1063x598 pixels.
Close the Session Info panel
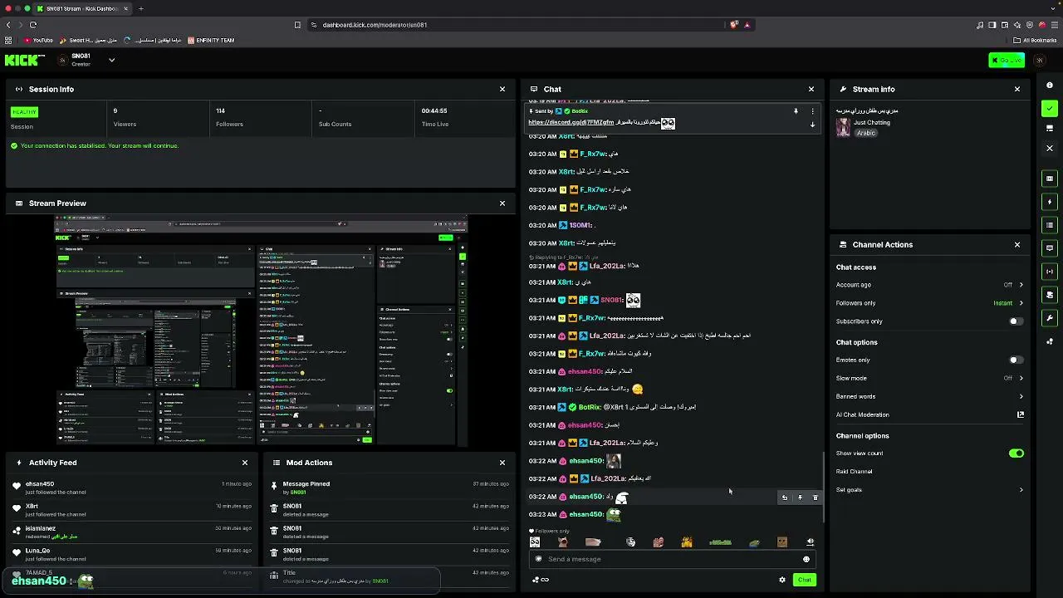click(x=502, y=89)
